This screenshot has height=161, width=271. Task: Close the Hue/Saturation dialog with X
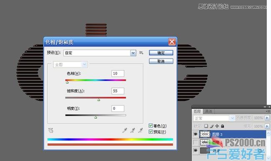click(x=172, y=42)
